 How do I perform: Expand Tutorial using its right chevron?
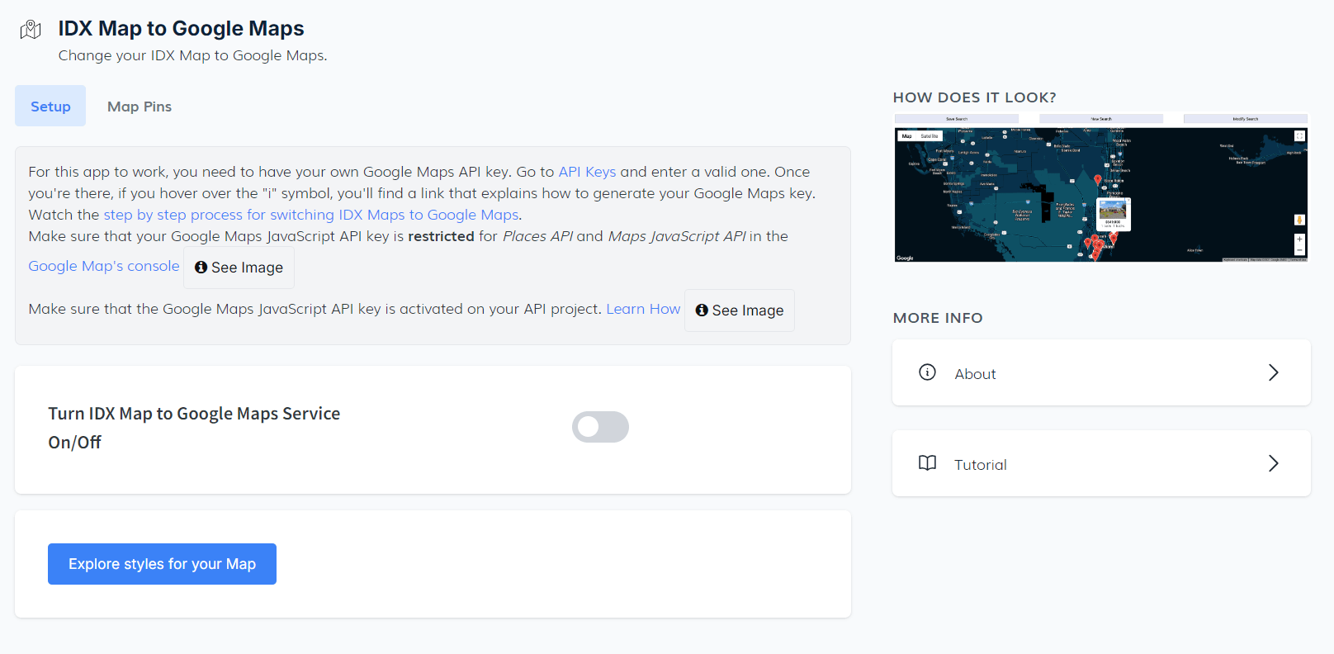click(1273, 463)
